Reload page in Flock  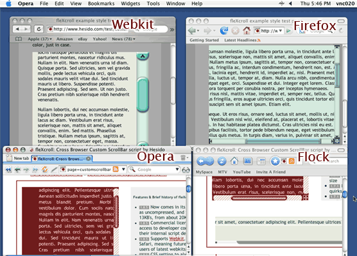tap(222, 161)
